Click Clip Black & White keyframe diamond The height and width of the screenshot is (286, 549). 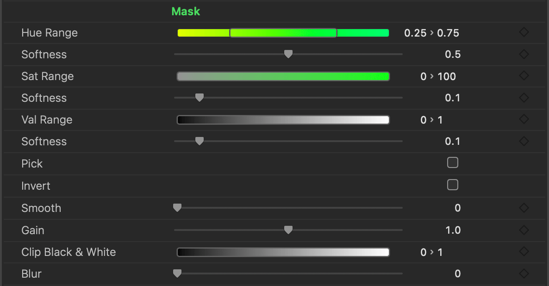point(524,252)
